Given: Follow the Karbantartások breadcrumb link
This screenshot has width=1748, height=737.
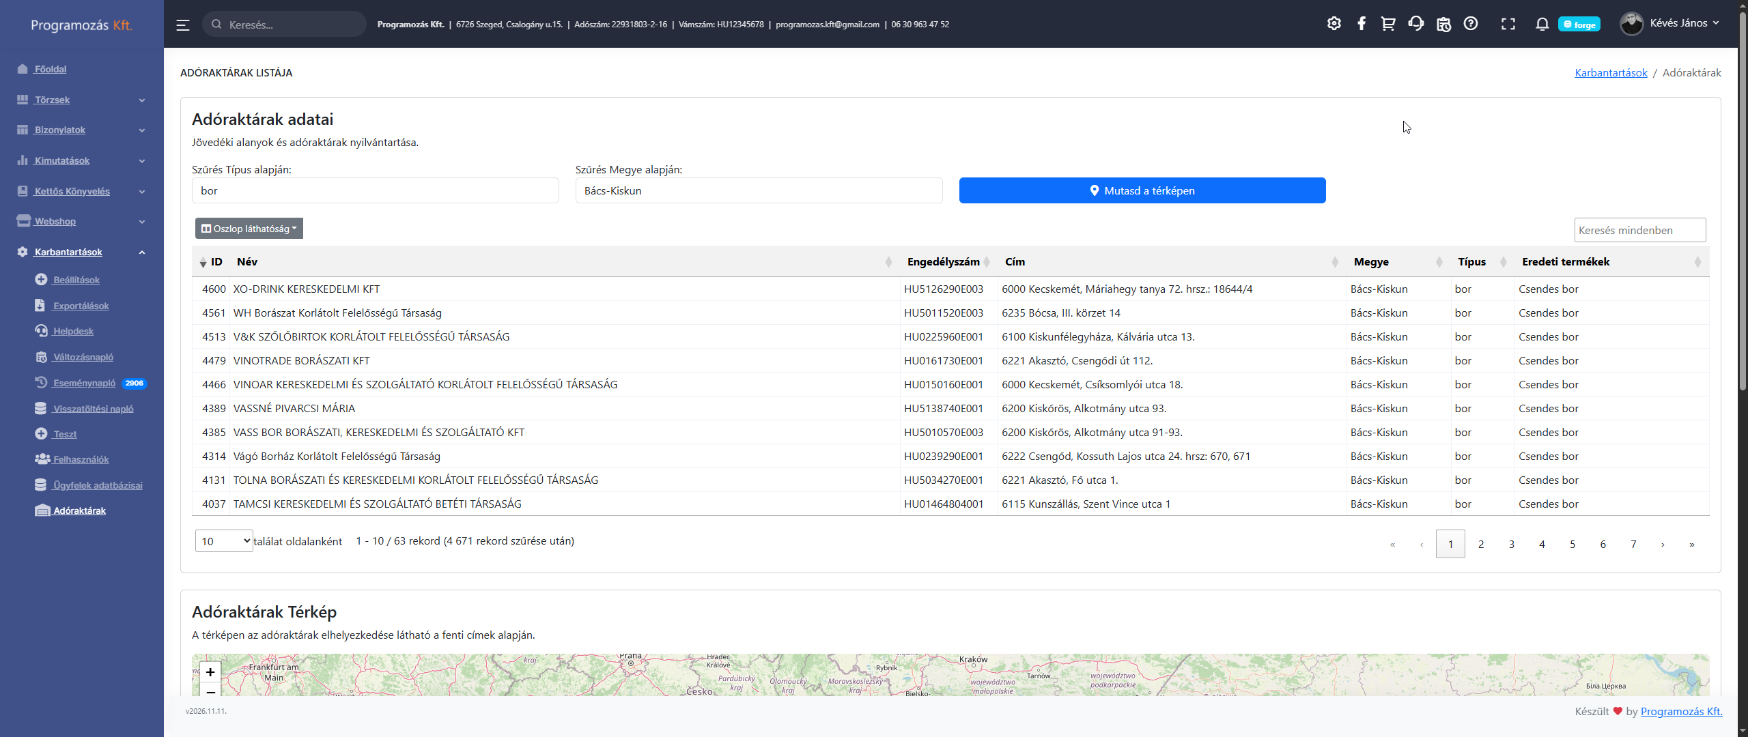Looking at the screenshot, I should coord(1610,72).
